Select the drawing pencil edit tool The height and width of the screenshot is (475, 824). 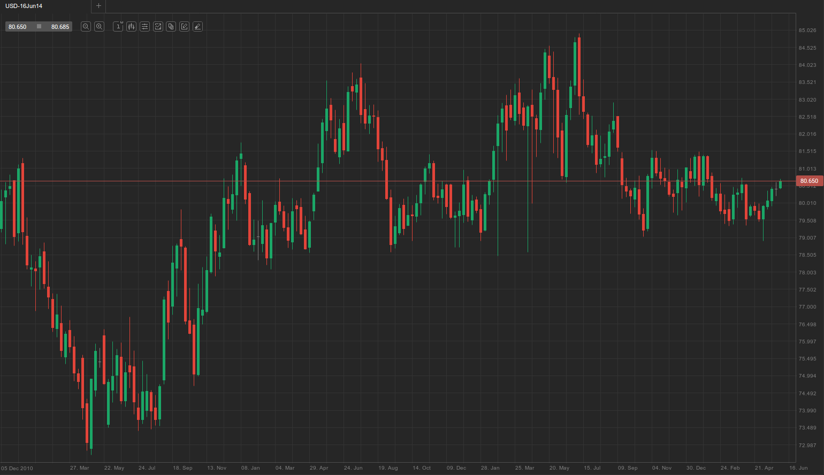184,27
